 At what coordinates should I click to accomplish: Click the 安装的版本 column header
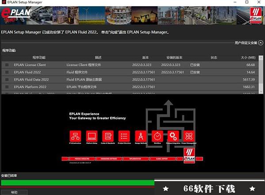[174, 58]
